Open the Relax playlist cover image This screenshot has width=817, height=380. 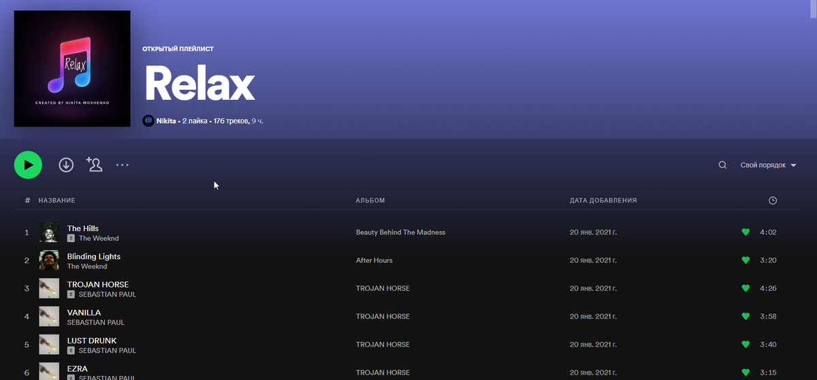point(72,69)
